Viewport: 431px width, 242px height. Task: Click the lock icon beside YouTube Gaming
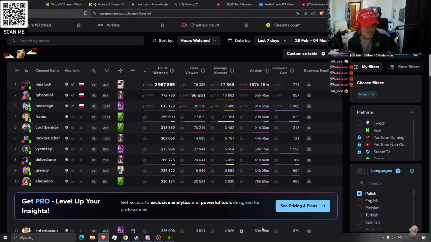(359, 137)
